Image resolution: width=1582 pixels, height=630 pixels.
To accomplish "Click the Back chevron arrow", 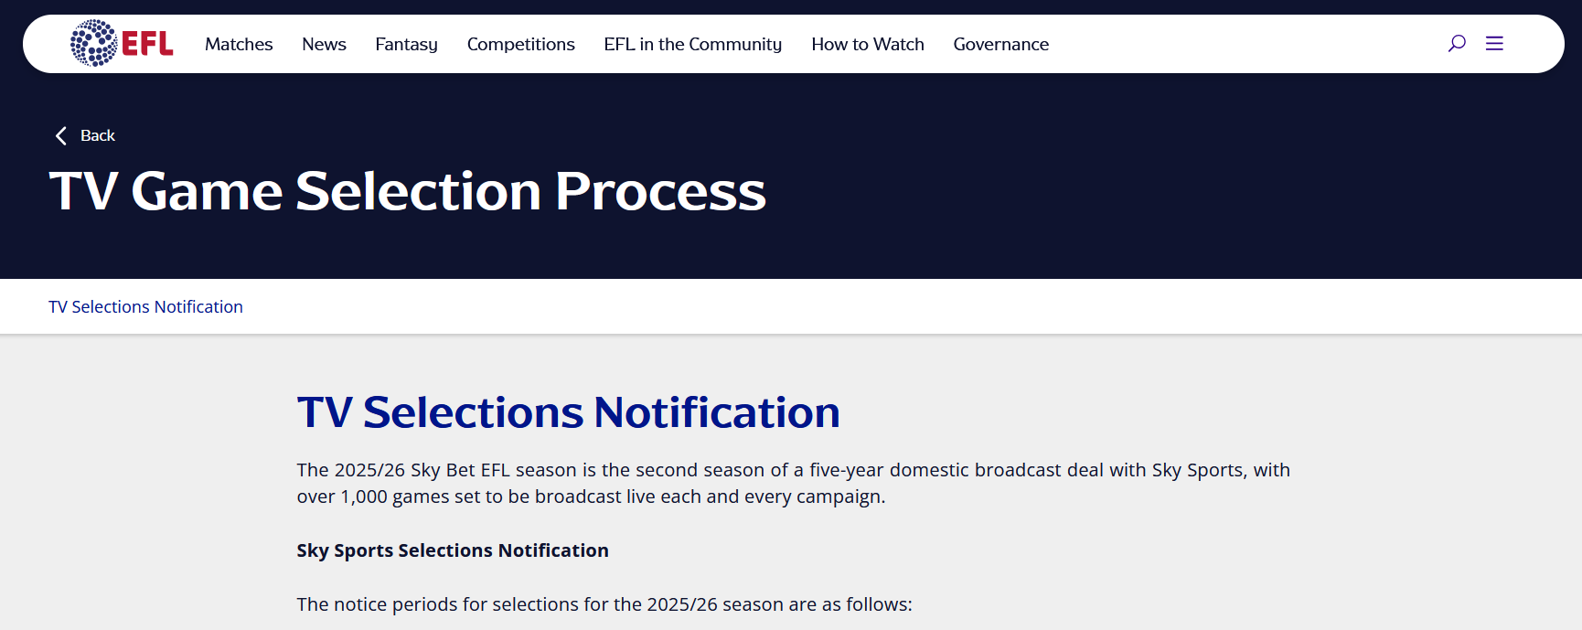I will pos(61,136).
